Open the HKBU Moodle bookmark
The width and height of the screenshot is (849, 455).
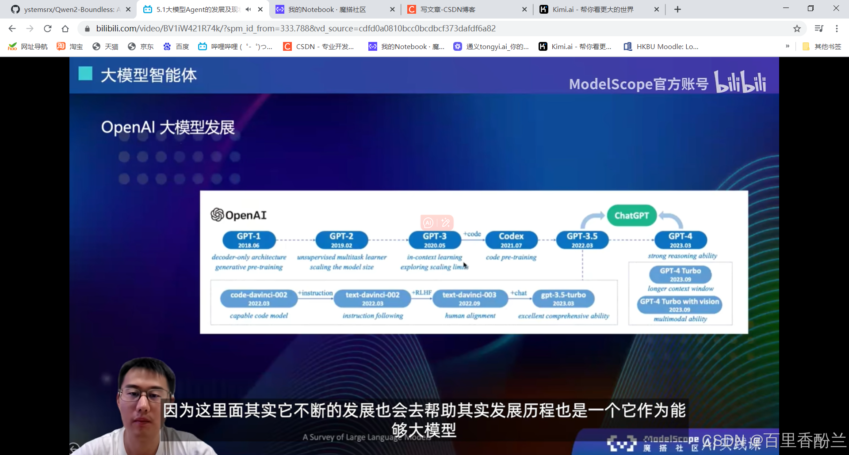point(661,46)
